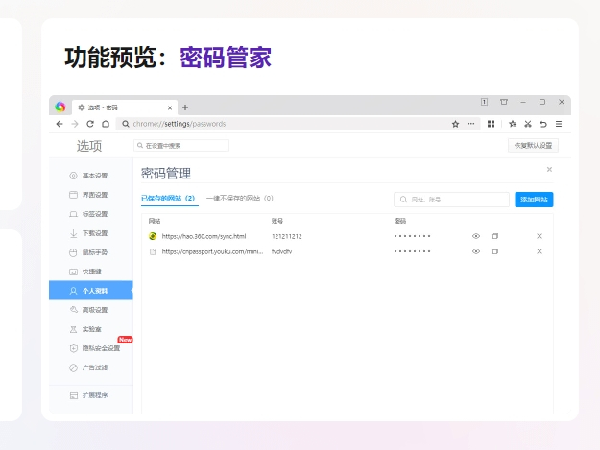Click the numbered window icon in title bar
The image size is (600, 450).
point(484,102)
